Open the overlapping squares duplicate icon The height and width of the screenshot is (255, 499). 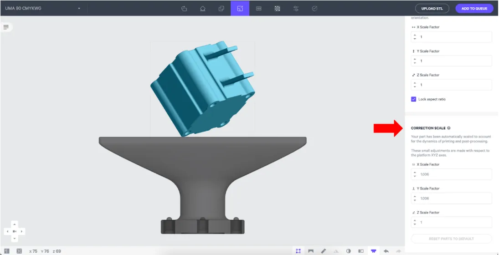pyautogui.click(x=221, y=9)
